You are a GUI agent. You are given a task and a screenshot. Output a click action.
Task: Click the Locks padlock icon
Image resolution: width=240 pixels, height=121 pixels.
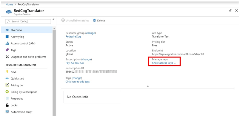click(x=7, y=105)
